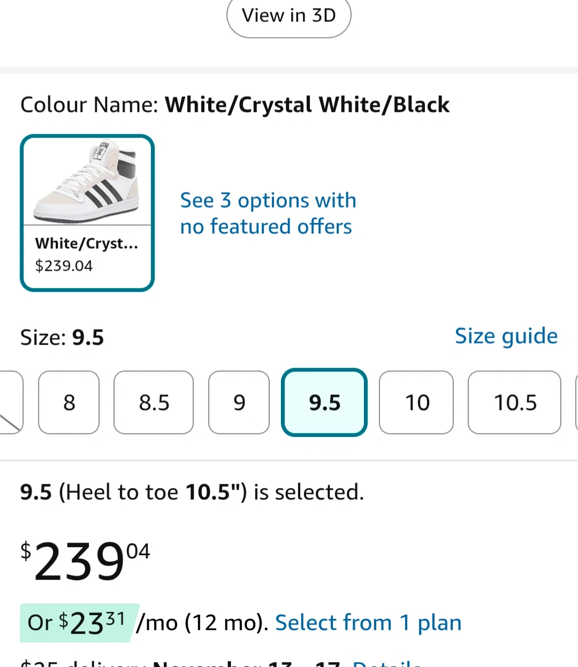This screenshot has width=578, height=667.
Task: Open See 3 options with no featured offers
Action: [268, 213]
